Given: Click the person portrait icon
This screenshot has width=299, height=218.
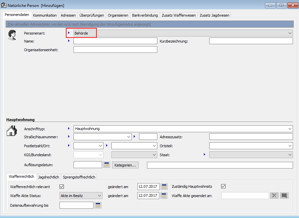Looking at the screenshot, I should pos(12,35).
